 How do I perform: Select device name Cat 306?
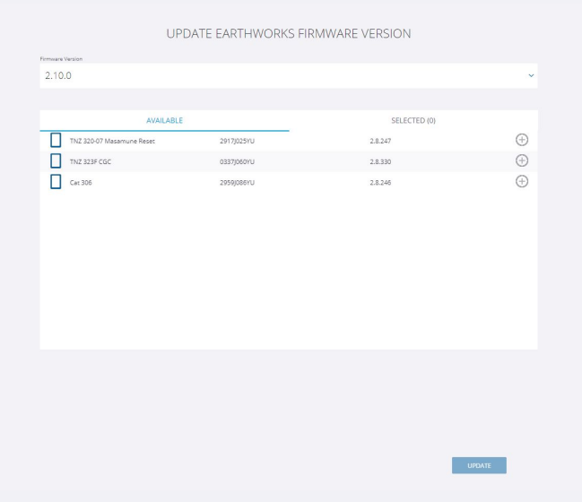click(81, 183)
